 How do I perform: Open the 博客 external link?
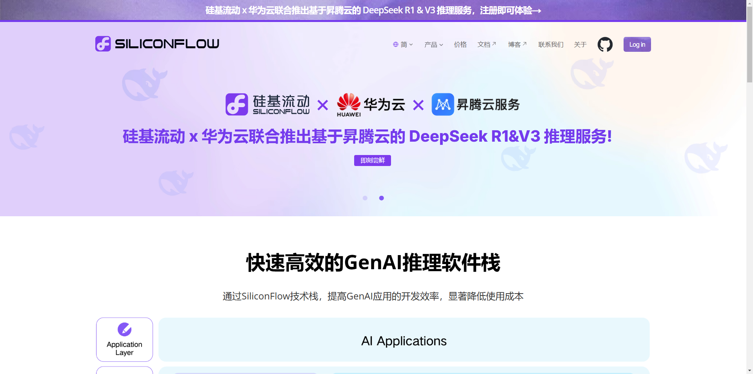tap(517, 44)
